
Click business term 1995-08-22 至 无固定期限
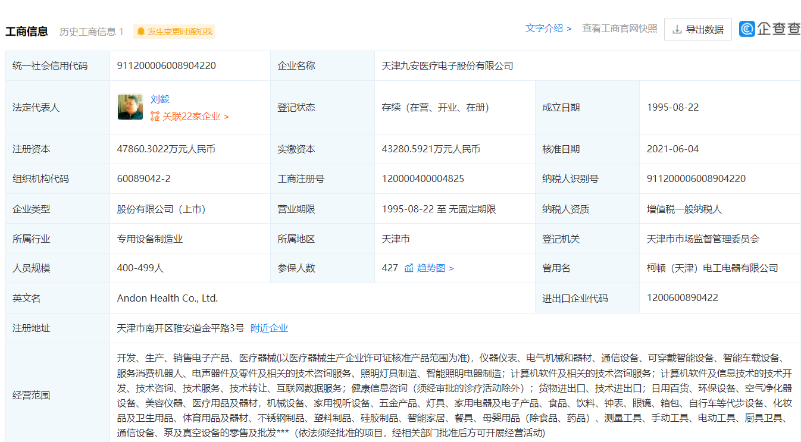click(439, 209)
